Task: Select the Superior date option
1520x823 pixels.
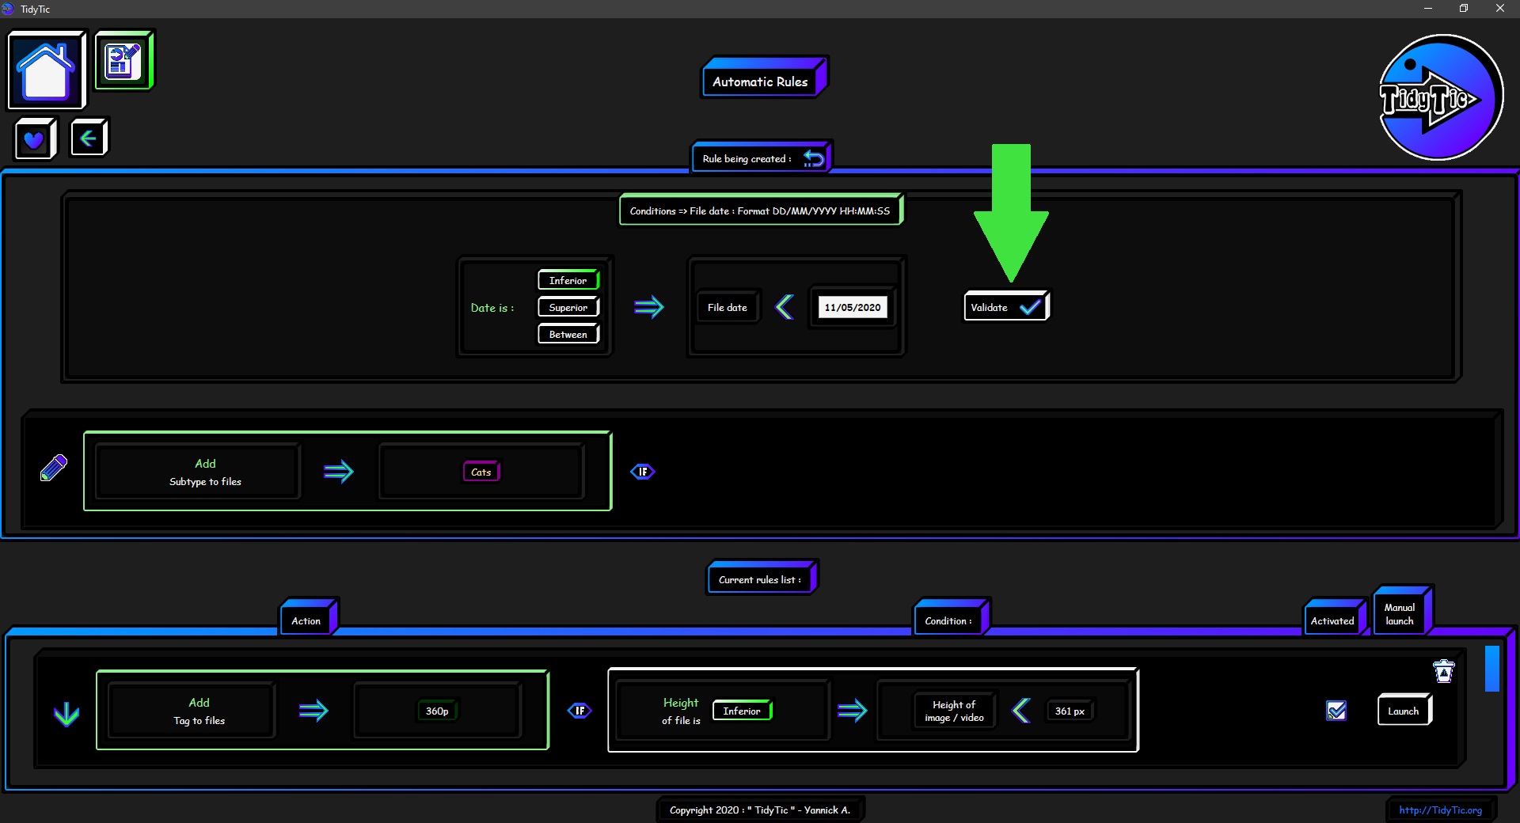Action: pyautogui.click(x=568, y=307)
